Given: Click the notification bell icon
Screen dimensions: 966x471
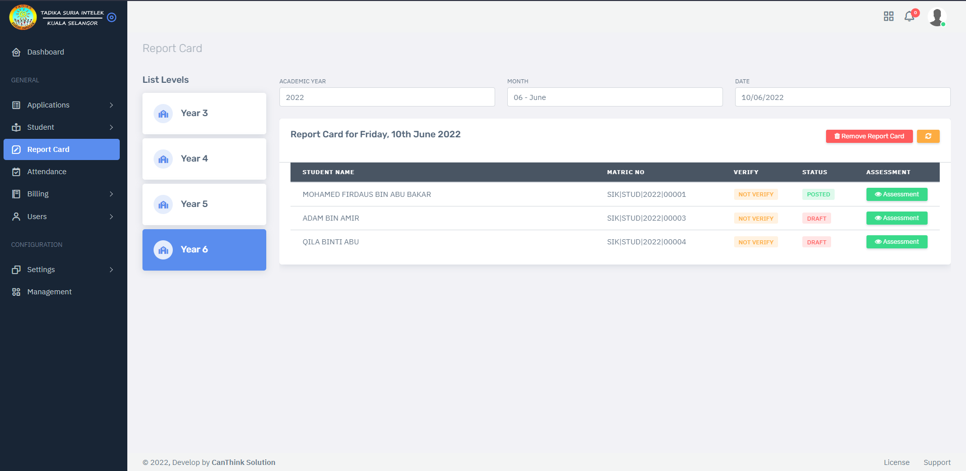Looking at the screenshot, I should click(909, 17).
